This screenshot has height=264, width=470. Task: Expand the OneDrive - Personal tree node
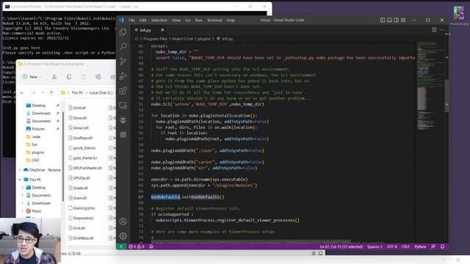[20, 169]
